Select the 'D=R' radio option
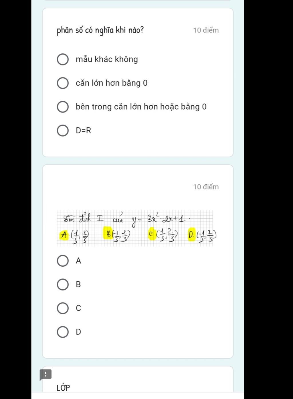 pyautogui.click(x=63, y=131)
